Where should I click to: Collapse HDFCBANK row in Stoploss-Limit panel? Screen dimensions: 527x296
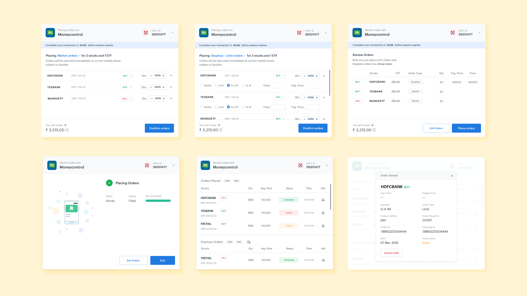324,76
